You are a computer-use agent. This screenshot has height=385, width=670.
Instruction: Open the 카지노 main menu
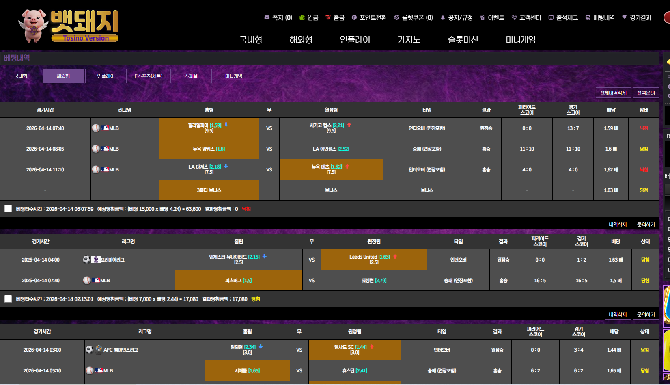coord(409,40)
